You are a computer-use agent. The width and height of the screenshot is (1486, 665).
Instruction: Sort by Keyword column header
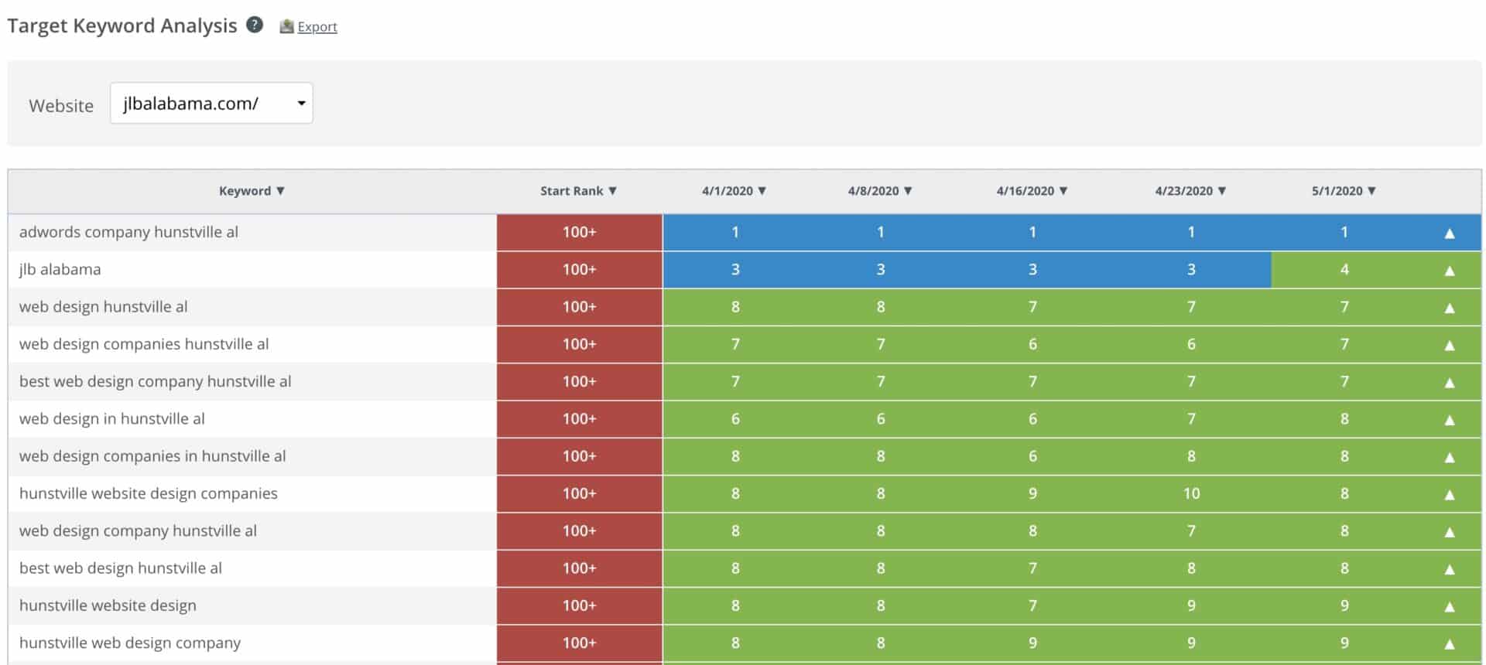[x=252, y=191]
